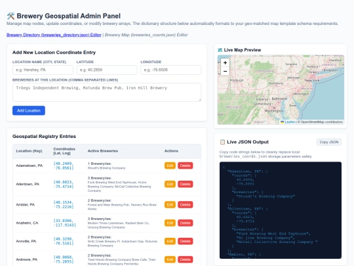Focus the Location Name input field

click(x=43, y=70)
